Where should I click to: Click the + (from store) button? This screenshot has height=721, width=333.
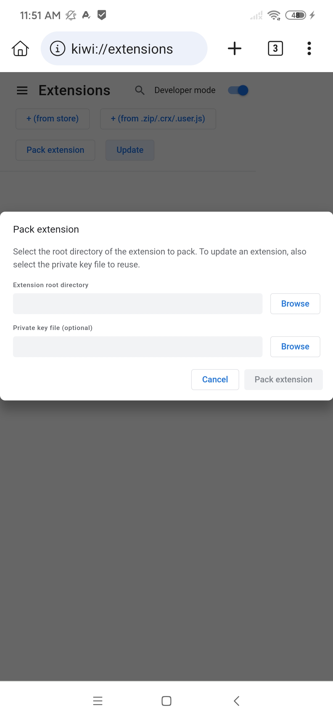(x=53, y=119)
